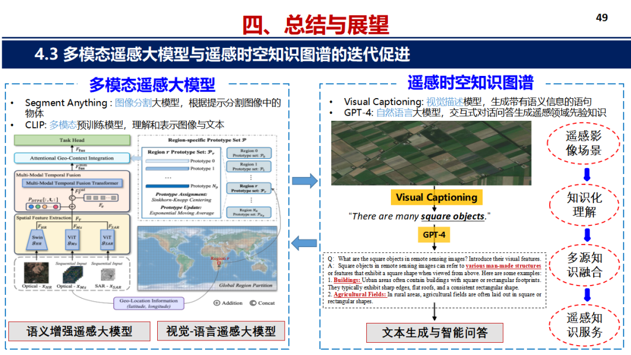The height and width of the screenshot is (355, 631).
Task: Click the blue text 自然语言 after GPT-4
Action: pyautogui.click(x=394, y=113)
